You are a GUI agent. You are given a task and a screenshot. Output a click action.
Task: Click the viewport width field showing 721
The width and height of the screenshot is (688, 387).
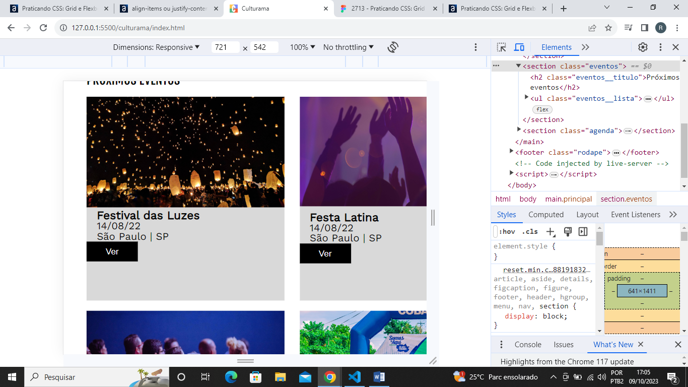coord(225,47)
